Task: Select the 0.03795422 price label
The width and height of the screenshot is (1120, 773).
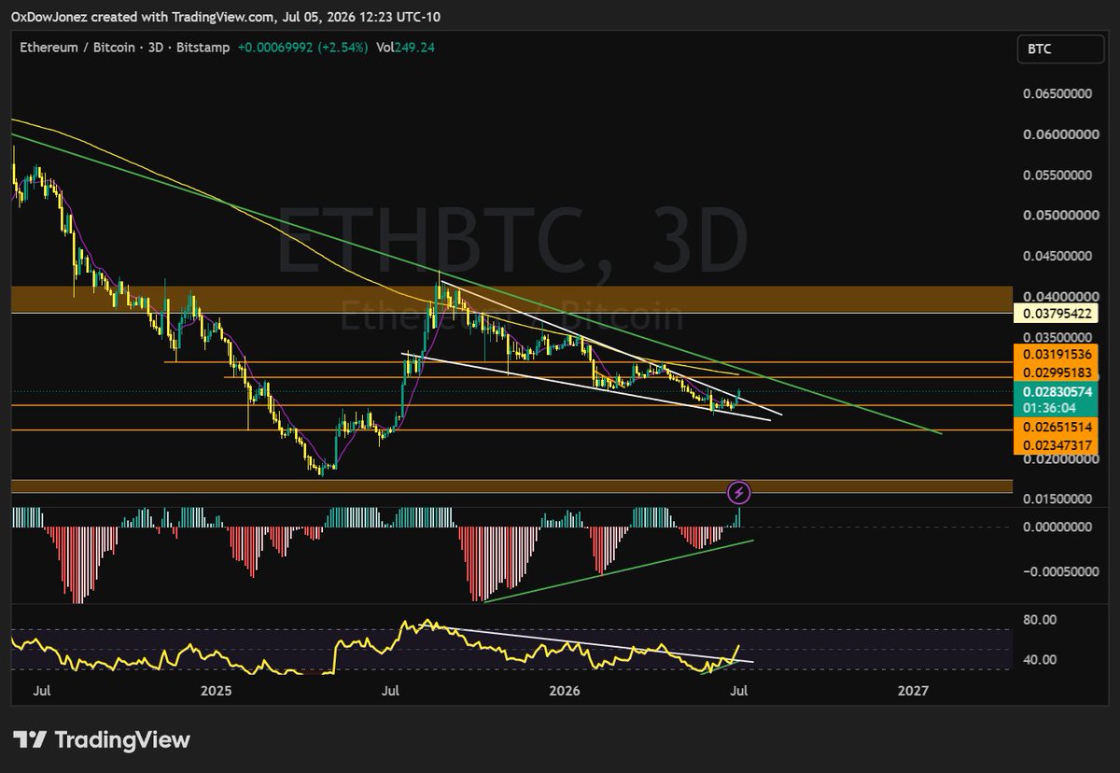Action: point(1058,313)
